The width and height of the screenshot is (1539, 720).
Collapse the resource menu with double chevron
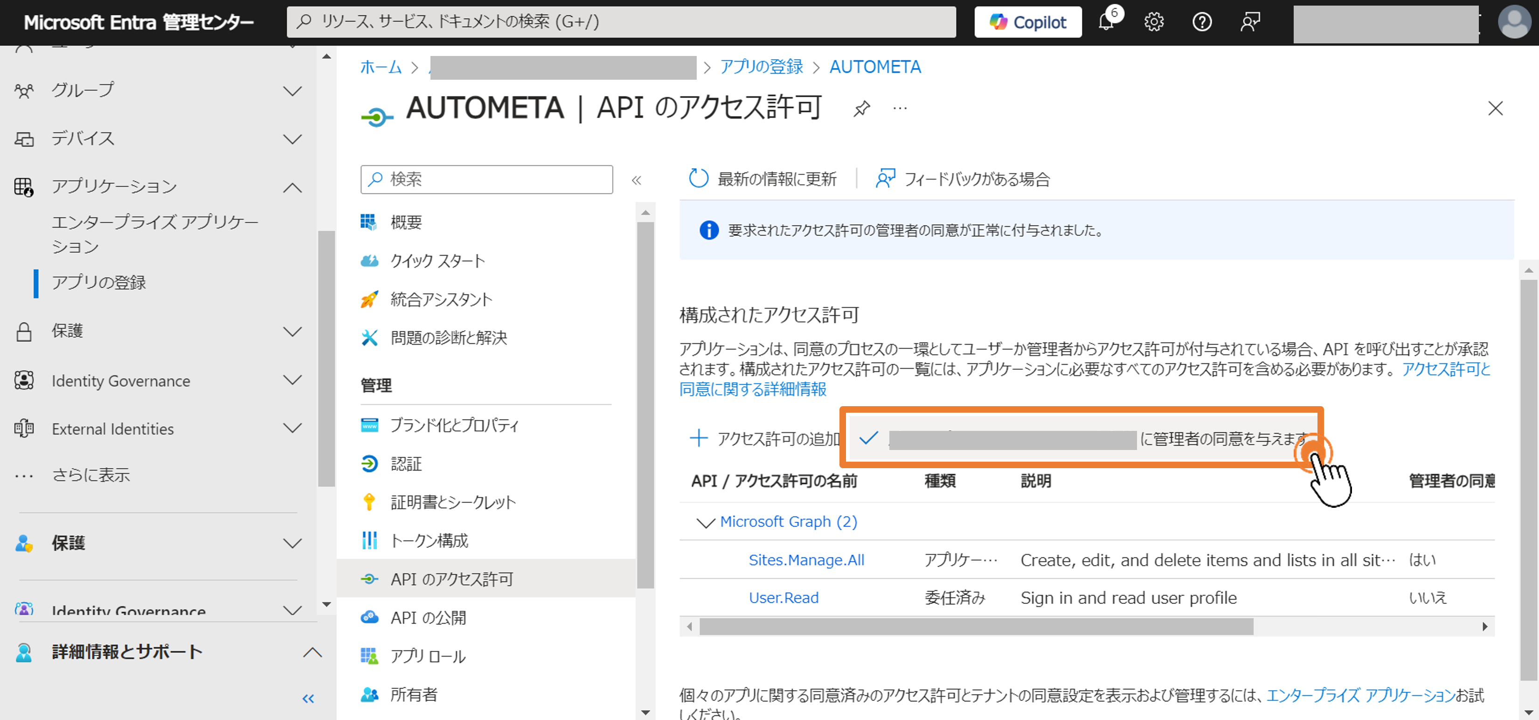pos(636,180)
